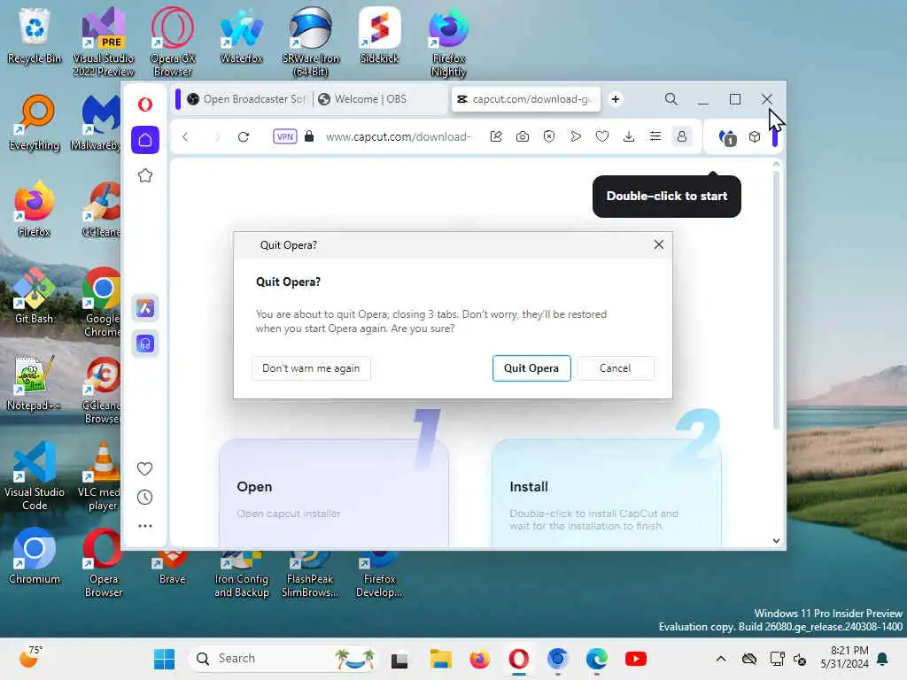
Task: Expand the system tray hidden icons chevron
Action: coord(721,659)
